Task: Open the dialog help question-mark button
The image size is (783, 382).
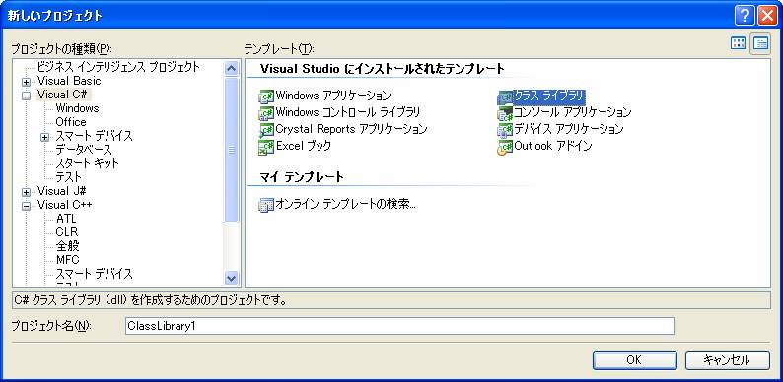Action: (x=745, y=16)
